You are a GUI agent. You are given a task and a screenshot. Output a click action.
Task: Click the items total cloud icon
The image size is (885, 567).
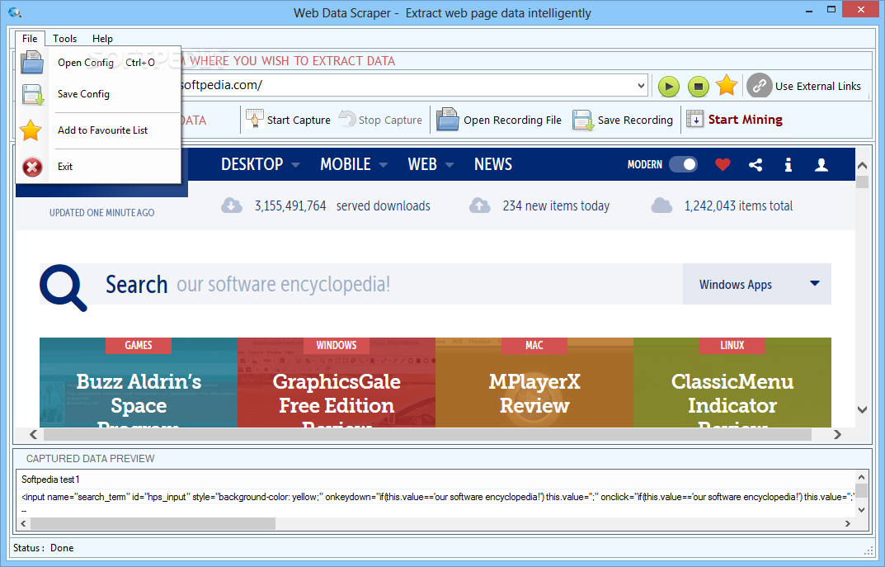(661, 206)
